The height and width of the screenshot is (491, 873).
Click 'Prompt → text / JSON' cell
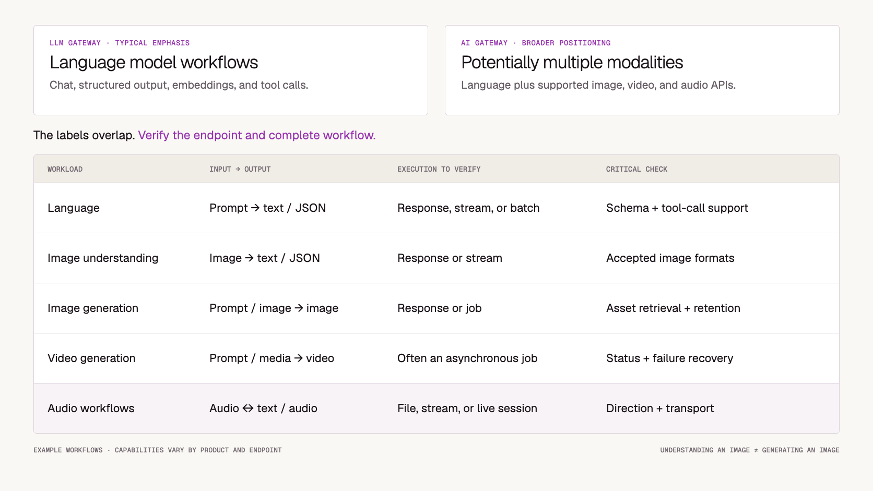tap(267, 208)
